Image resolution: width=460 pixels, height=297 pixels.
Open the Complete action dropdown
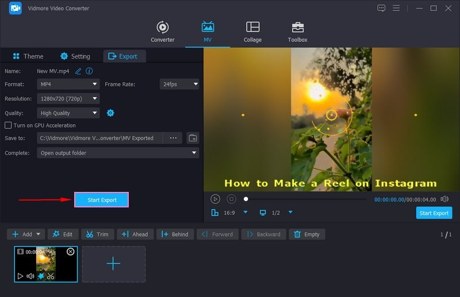click(x=118, y=153)
